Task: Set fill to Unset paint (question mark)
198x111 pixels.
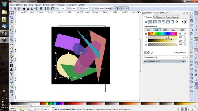Action: pyautogui.click(x=177, y=22)
